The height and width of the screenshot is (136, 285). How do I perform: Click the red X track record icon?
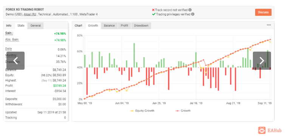153,10
